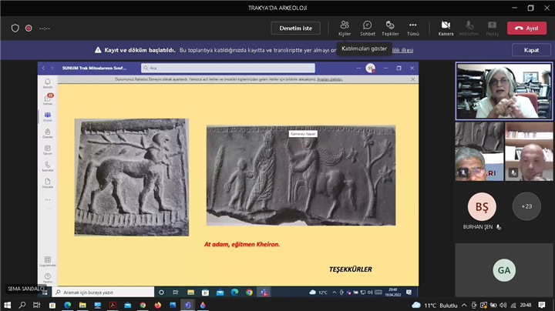Click the shield security icon beside the timer
555x311 pixels.
(15, 28)
